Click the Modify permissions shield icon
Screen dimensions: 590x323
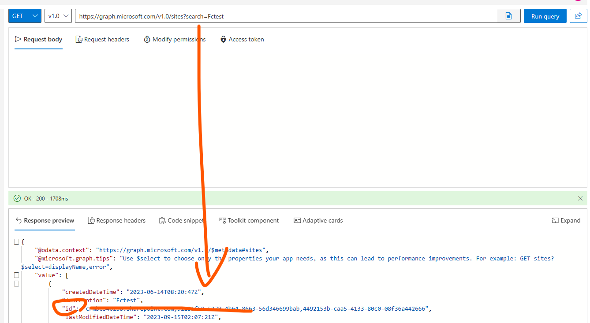coord(147,39)
